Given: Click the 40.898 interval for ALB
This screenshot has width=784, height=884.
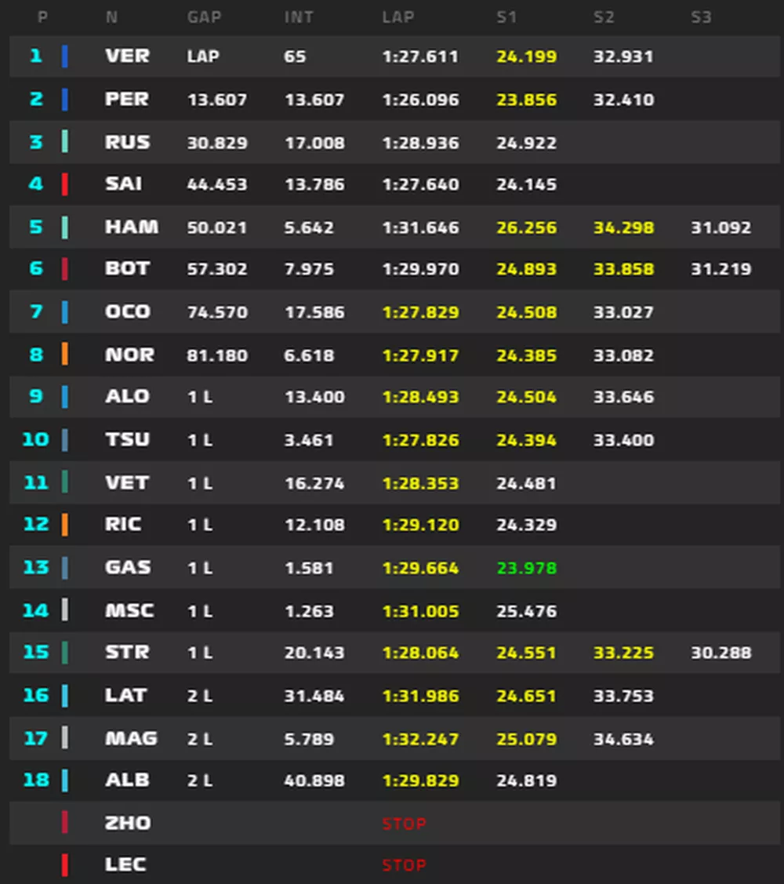Looking at the screenshot, I should [x=314, y=780].
